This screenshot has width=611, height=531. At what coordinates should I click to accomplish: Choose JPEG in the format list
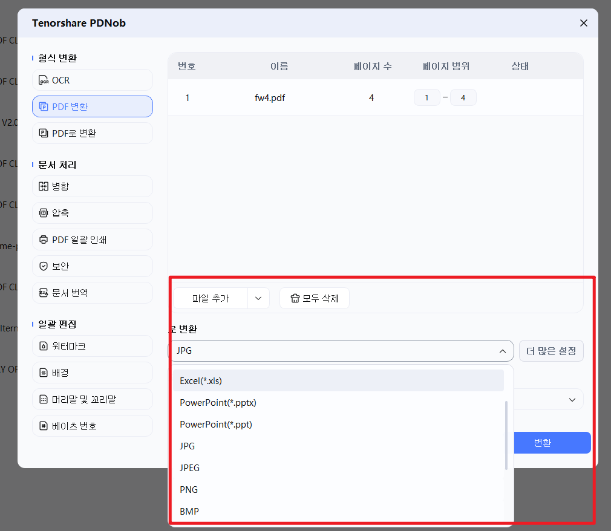click(x=338, y=467)
